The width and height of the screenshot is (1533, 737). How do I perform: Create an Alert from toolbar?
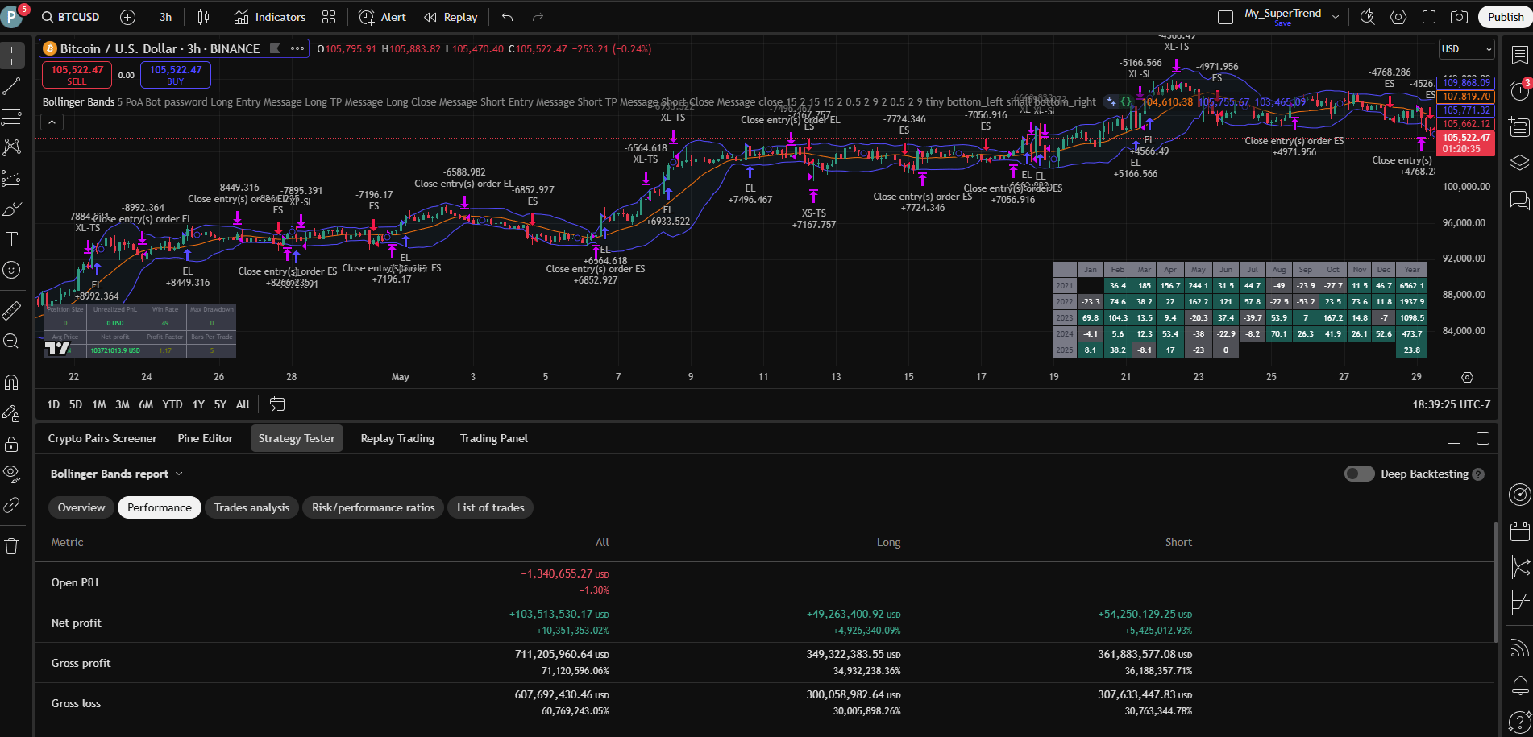point(383,17)
